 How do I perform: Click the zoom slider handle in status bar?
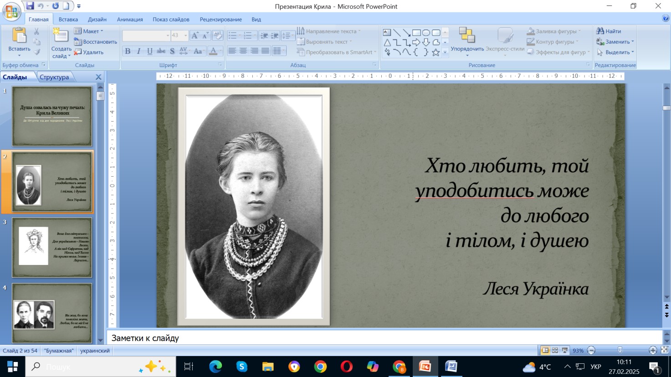pos(620,350)
